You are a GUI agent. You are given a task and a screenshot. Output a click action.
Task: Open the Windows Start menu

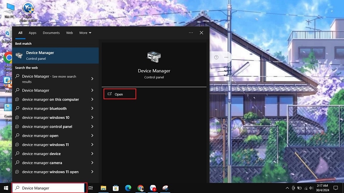[x=6, y=188]
